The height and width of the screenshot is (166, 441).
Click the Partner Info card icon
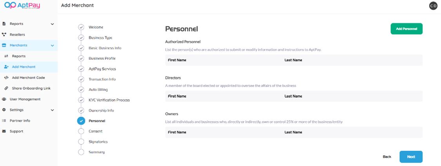click(x=4, y=121)
